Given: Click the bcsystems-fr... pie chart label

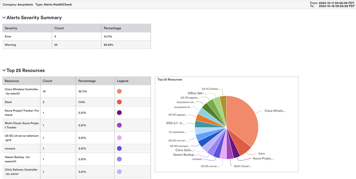Looking at the screenshot, I should pos(183,107).
